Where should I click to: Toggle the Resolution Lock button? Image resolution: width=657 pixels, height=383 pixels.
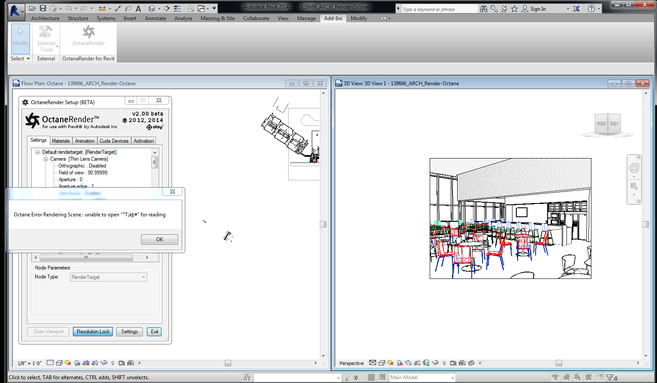pos(93,332)
